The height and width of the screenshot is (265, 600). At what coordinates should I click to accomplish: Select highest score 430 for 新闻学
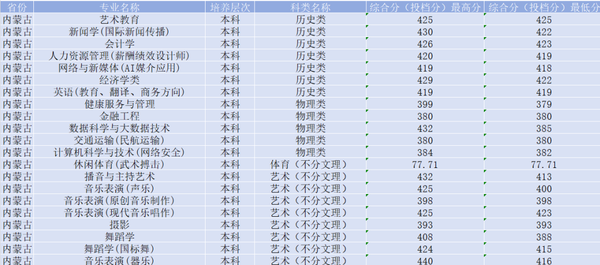(x=425, y=31)
